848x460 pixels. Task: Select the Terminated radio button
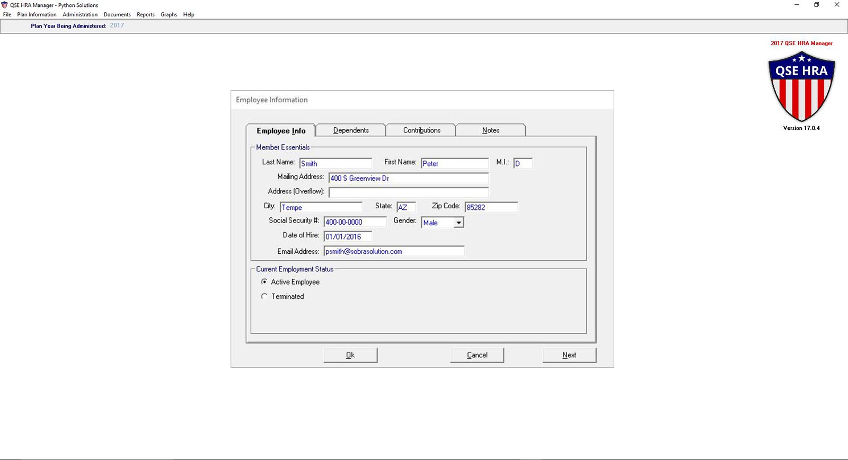[264, 296]
